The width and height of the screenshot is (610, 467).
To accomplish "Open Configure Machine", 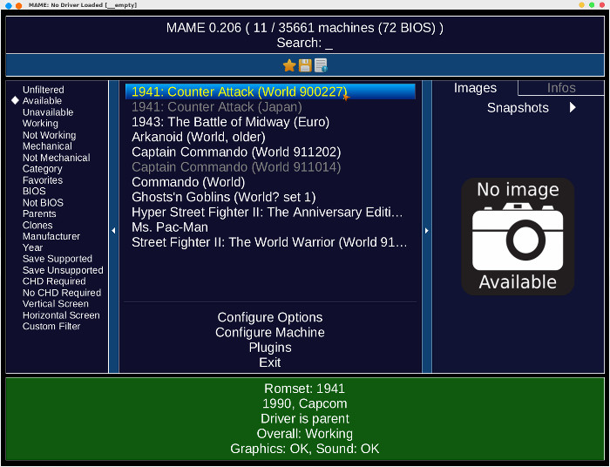I will [270, 333].
